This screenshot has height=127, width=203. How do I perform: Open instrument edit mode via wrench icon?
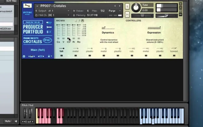click(x=27, y=6)
